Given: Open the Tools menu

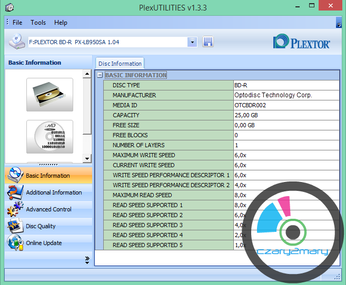Looking at the screenshot, I should click(x=38, y=23).
